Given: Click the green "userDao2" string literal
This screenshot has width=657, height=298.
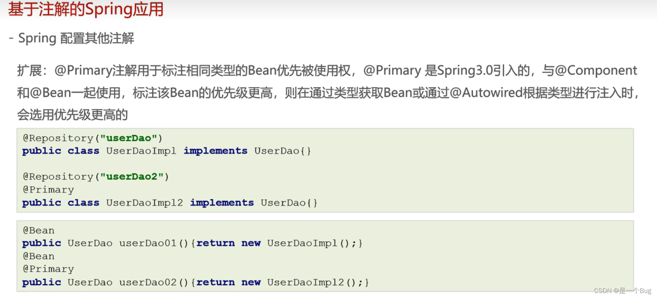Looking at the screenshot, I should point(132,176).
